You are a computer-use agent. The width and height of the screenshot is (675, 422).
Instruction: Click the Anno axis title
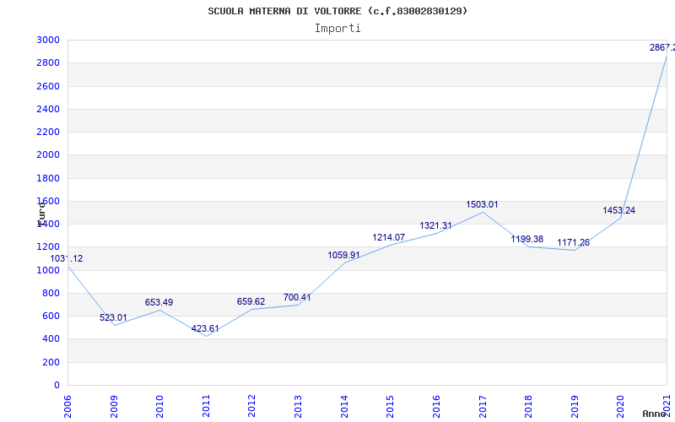(x=655, y=414)
